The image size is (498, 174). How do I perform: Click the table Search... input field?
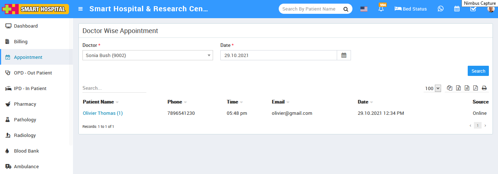114,88
